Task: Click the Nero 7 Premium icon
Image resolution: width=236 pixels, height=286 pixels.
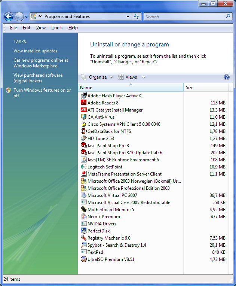Action: click(x=84, y=216)
